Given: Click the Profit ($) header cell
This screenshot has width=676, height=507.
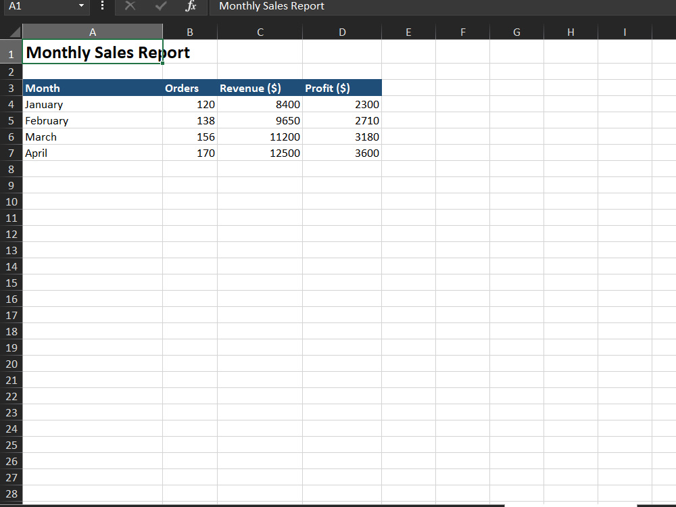Looking at the screenshot, I should (342, 88).
